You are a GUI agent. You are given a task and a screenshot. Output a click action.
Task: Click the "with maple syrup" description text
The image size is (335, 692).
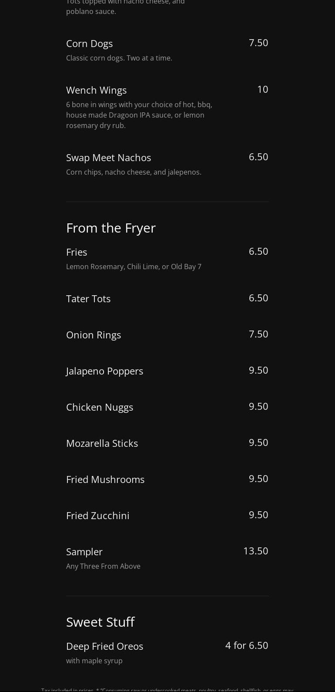94,661
